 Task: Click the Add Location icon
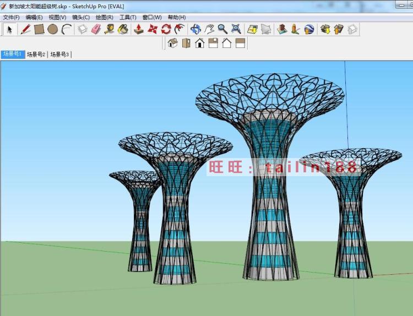[252, 29]
